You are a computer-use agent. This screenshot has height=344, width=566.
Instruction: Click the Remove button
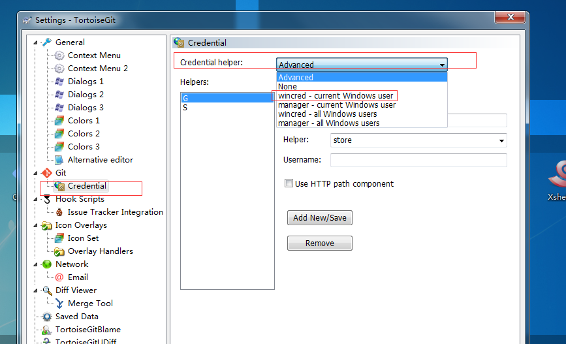tap(320, 243)
